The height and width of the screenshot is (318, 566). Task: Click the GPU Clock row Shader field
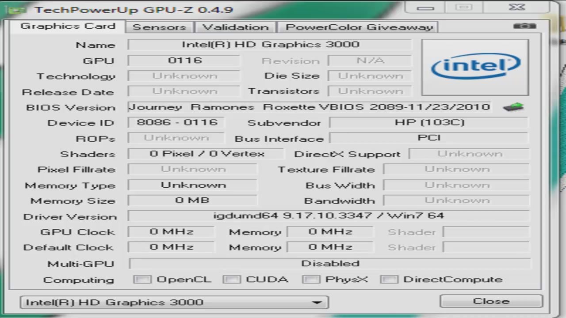(486, 232)
